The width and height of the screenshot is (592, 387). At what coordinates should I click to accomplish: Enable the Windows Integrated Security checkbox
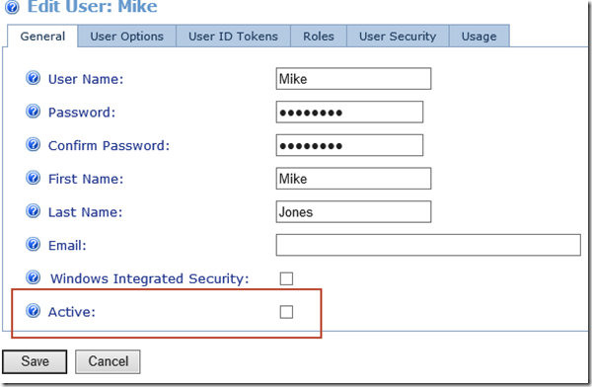(x=286, y=279)
